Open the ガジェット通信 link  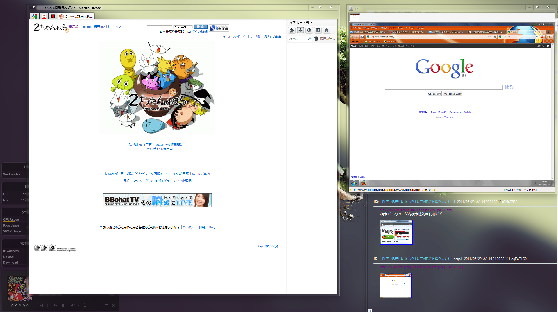pyautogui.click(x=183, y=181)
